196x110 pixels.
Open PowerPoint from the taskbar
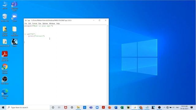[110, 107]
